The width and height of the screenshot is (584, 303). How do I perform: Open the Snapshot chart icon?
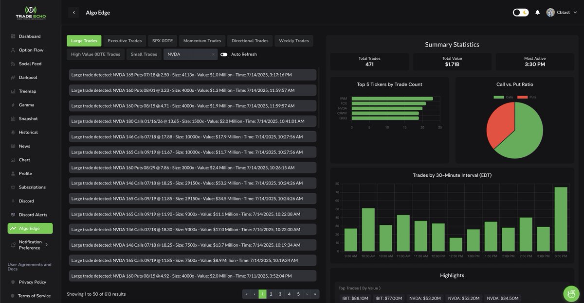point(13,118)
